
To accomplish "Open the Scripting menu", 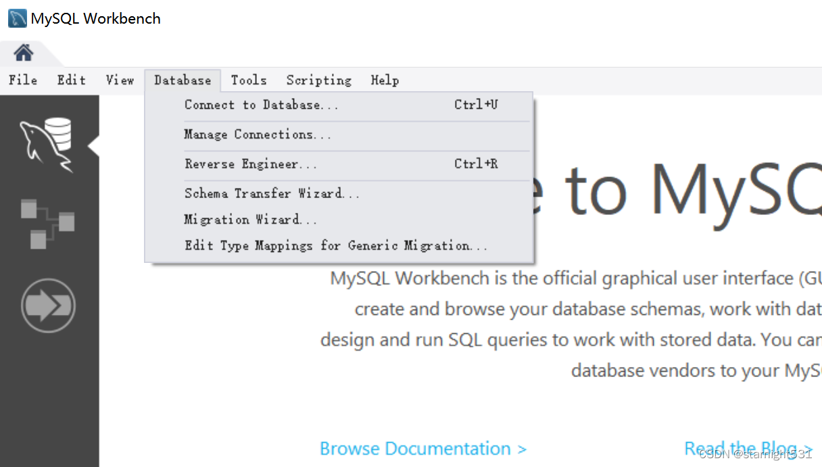I will (x=318, y=80).
